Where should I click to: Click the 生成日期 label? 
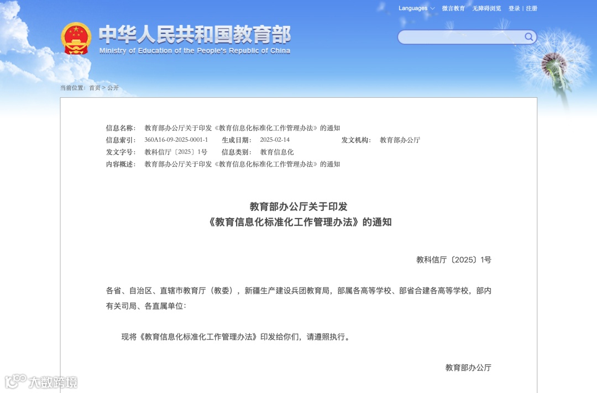(x=237, y=140)
